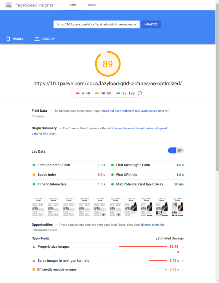Expand the Properly size images opportunity
Screen dimensions: 219x283
pyautogui.click(x=182, y=247)
